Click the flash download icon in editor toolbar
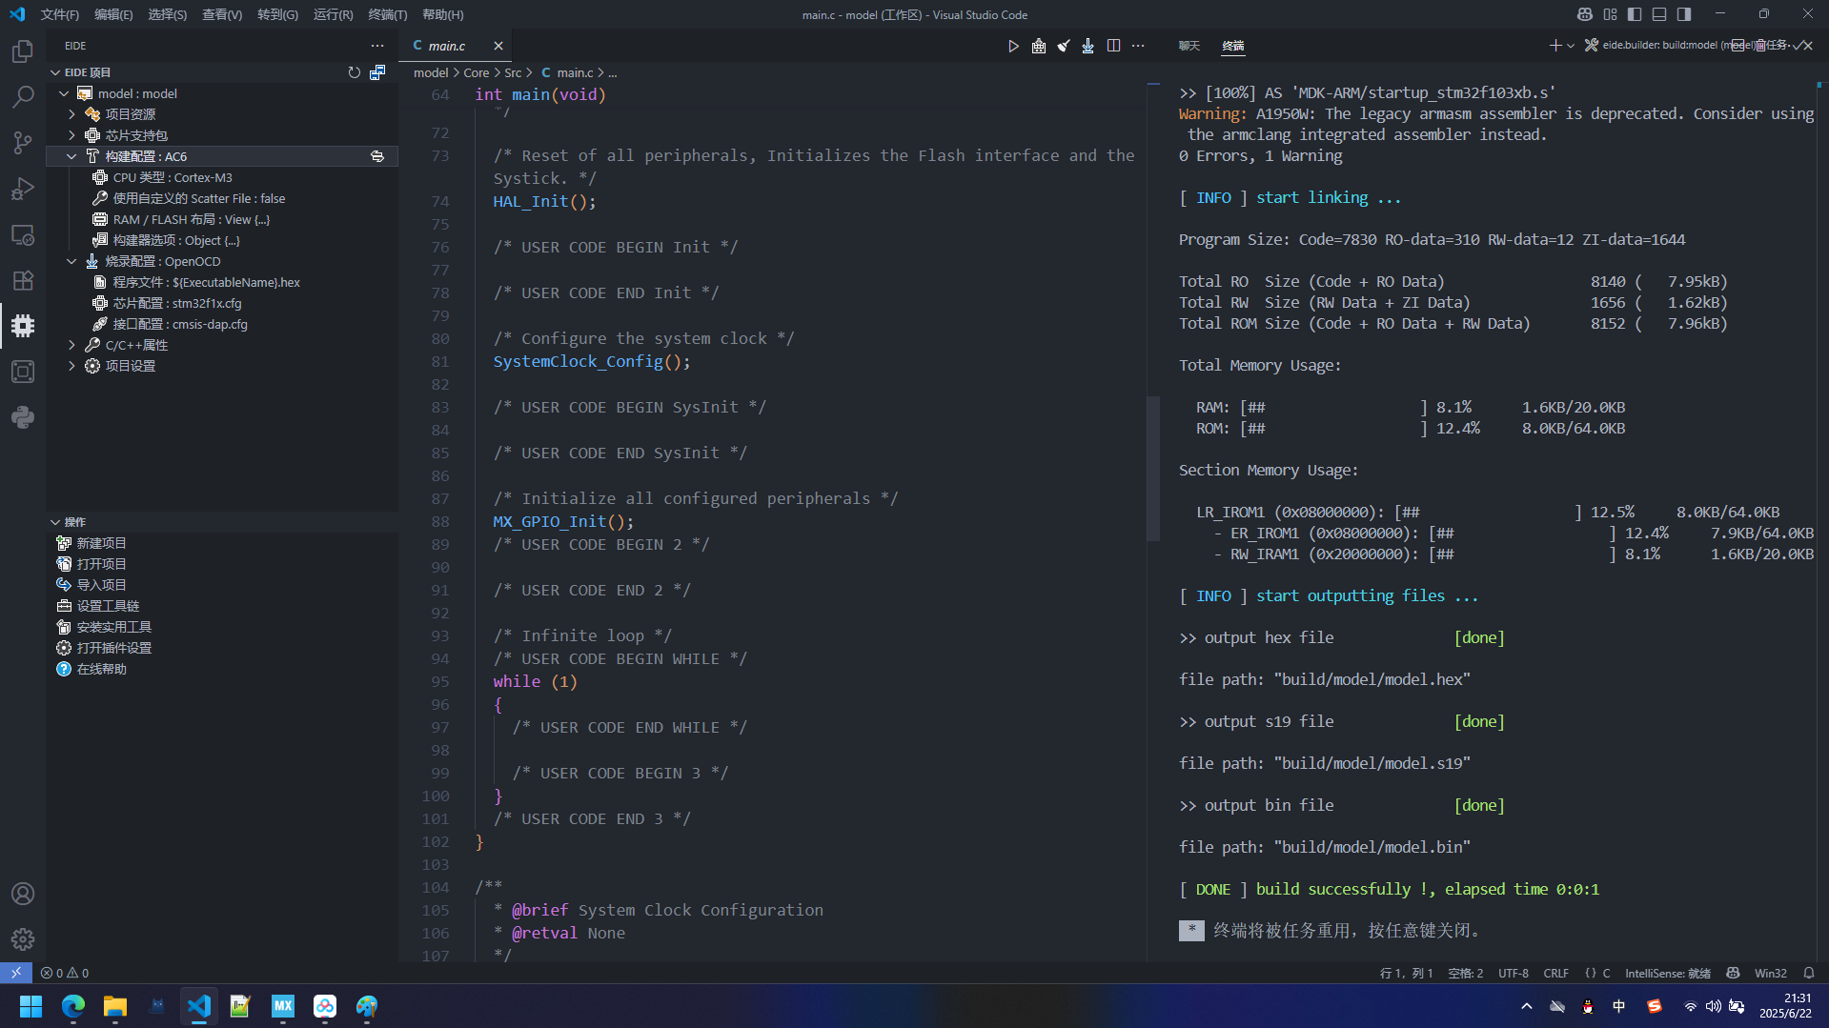Screen dimensions: 1829x1028 pyautogui.click(x=1087, y=46)
